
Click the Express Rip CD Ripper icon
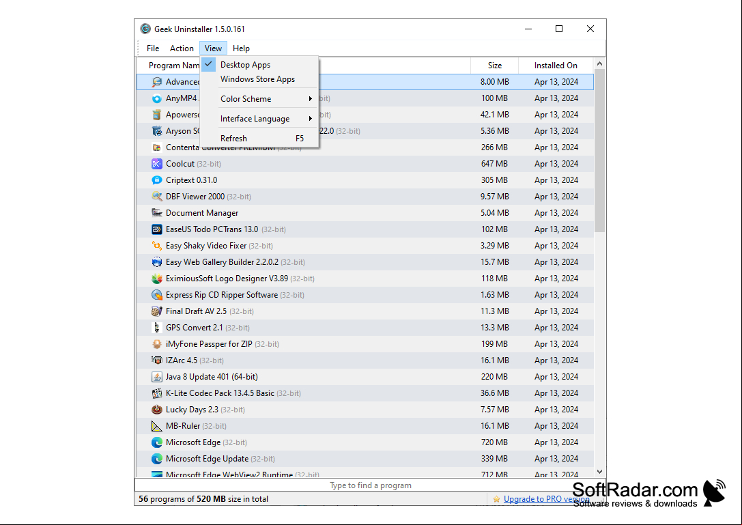[x=156, y=295]
